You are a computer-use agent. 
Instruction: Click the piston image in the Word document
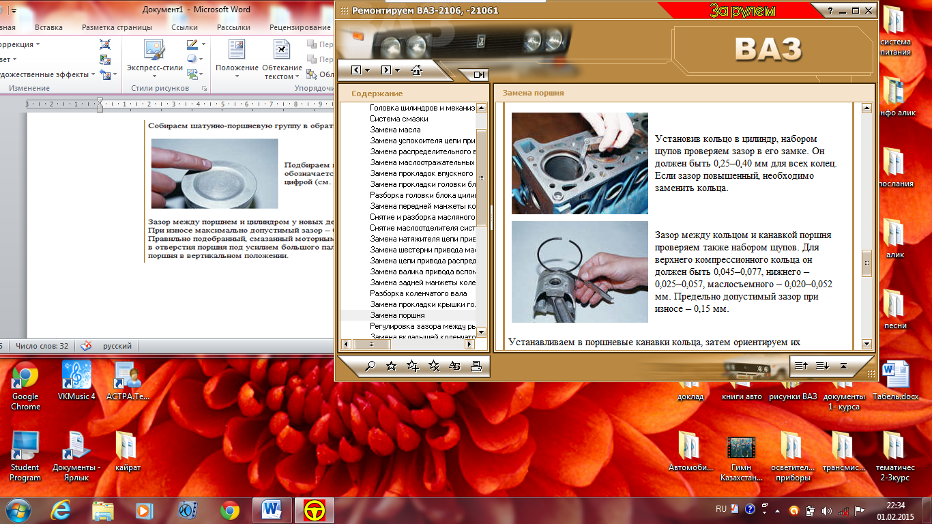point(214,173)
